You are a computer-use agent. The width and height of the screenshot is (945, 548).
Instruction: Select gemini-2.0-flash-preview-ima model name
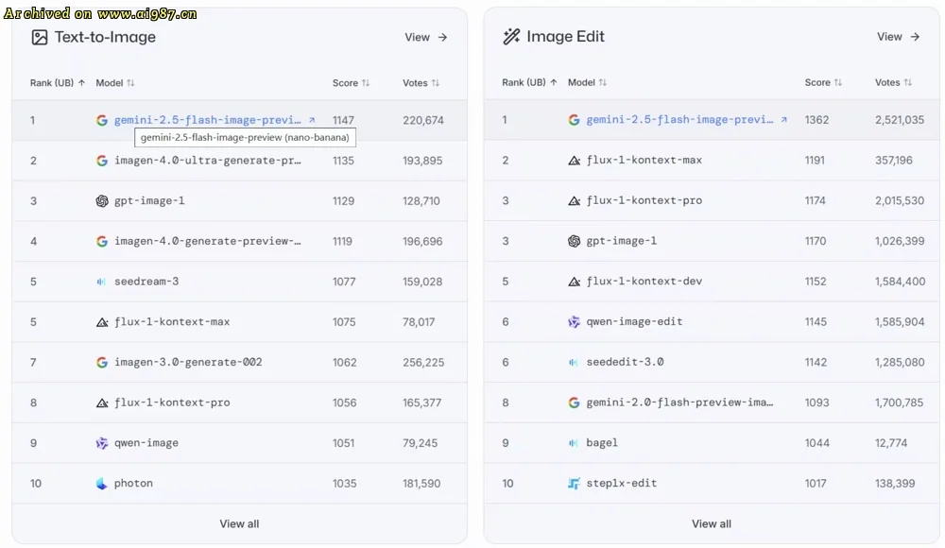(679, 402)
